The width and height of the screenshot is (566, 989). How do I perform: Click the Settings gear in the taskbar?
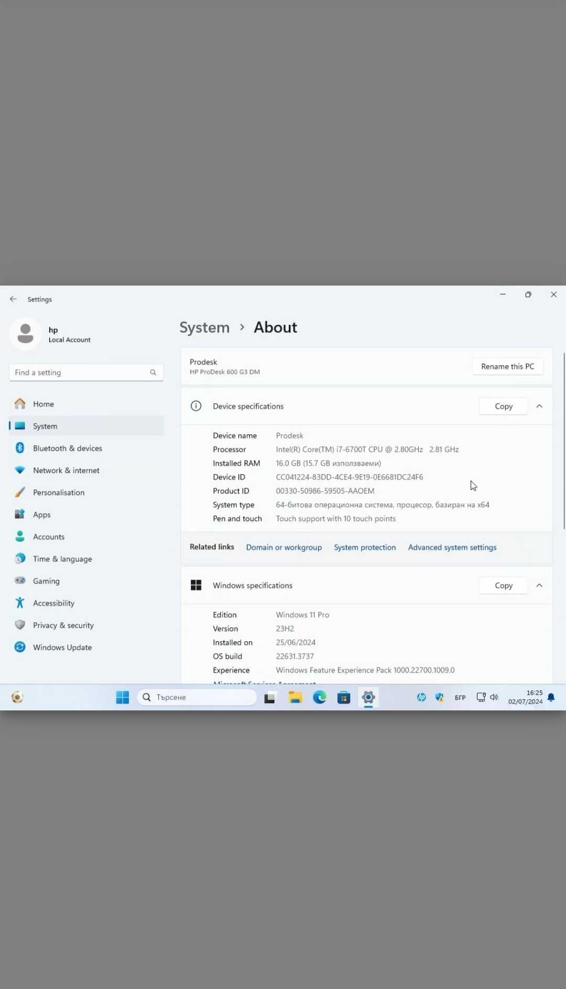tap(368, 697)
